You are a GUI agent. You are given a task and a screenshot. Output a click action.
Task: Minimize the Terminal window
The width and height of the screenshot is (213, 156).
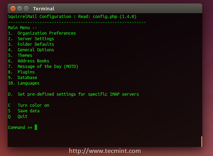19,8
